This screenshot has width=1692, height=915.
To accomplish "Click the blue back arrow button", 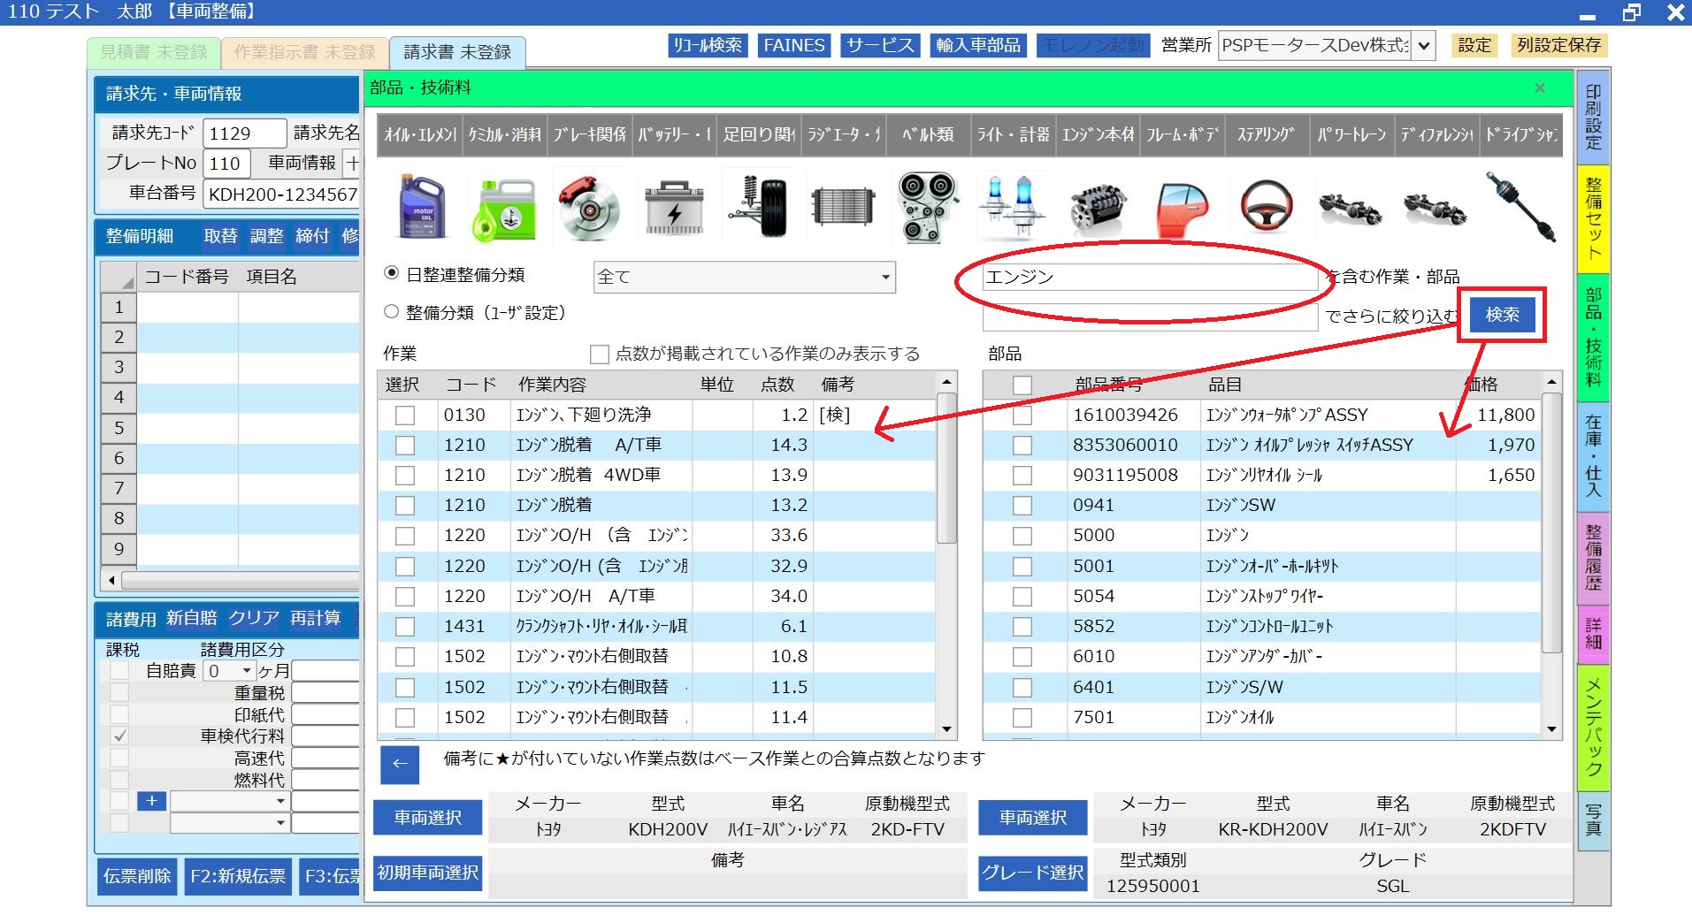I will pos(400,765).
